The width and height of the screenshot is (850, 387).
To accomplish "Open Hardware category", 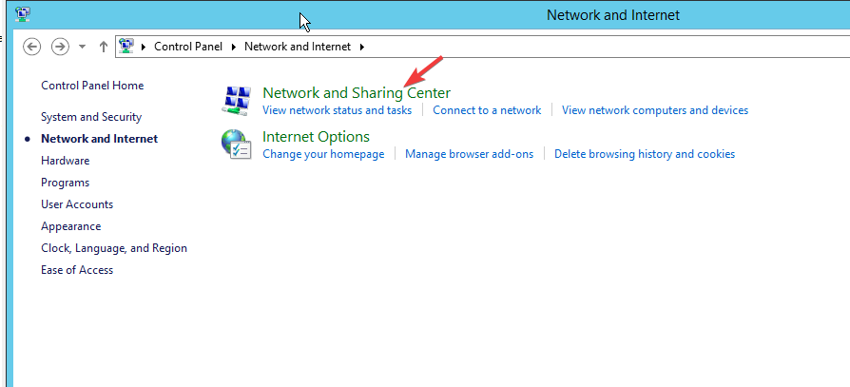I will 65,161.
